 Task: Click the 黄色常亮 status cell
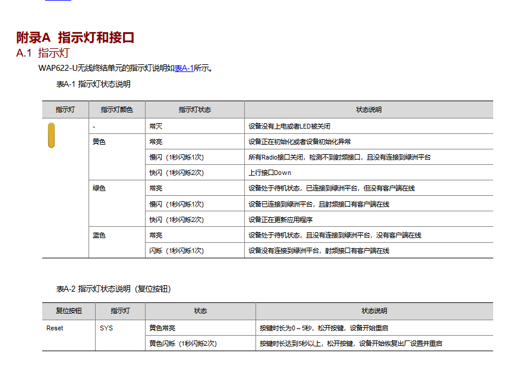tap(200, 328)
